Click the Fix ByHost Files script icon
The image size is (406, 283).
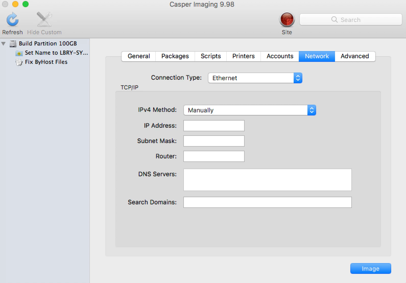(x=19, y=62)
